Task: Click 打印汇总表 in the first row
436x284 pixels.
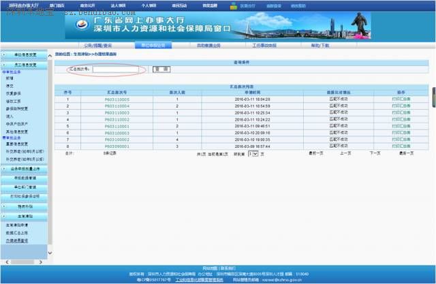Action: point(382,99)
